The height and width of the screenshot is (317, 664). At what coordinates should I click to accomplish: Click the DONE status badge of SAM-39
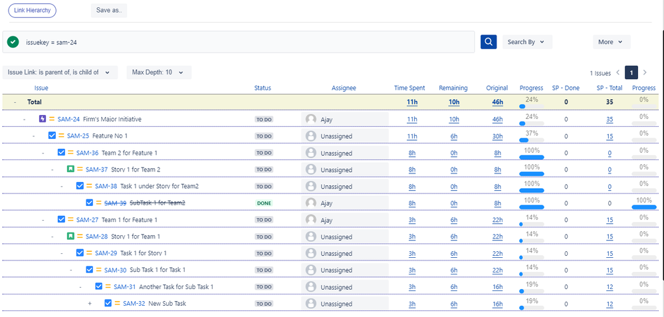pos(264,203)
